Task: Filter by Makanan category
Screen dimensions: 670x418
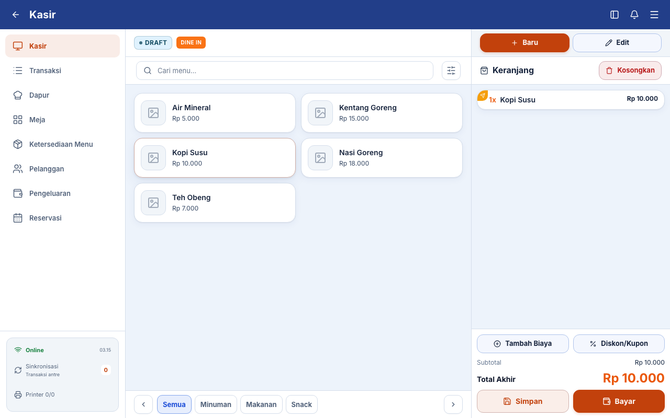Action: coord(261,404)
